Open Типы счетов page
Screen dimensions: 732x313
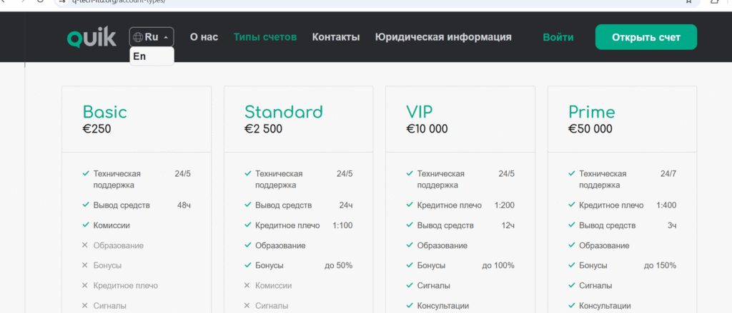(265, 37)
